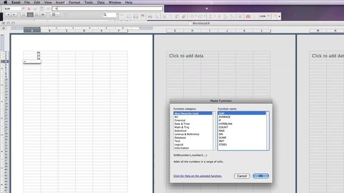
Task: Click the red Toolbox icon
Action: (x=248, y=16)
